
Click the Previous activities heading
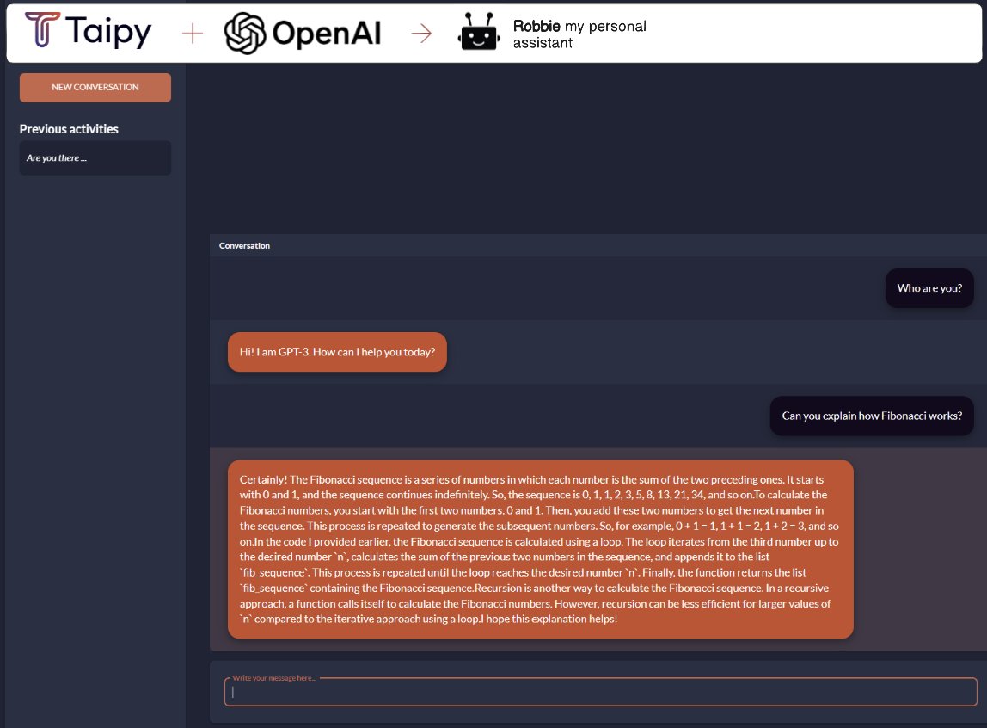[x=69, y=128]
